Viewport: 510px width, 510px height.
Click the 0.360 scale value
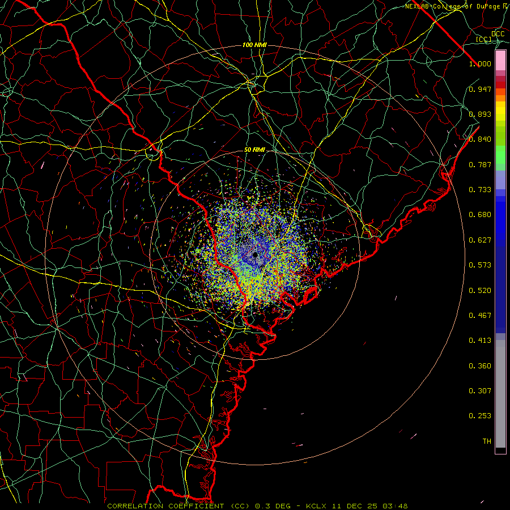point(480,366)
